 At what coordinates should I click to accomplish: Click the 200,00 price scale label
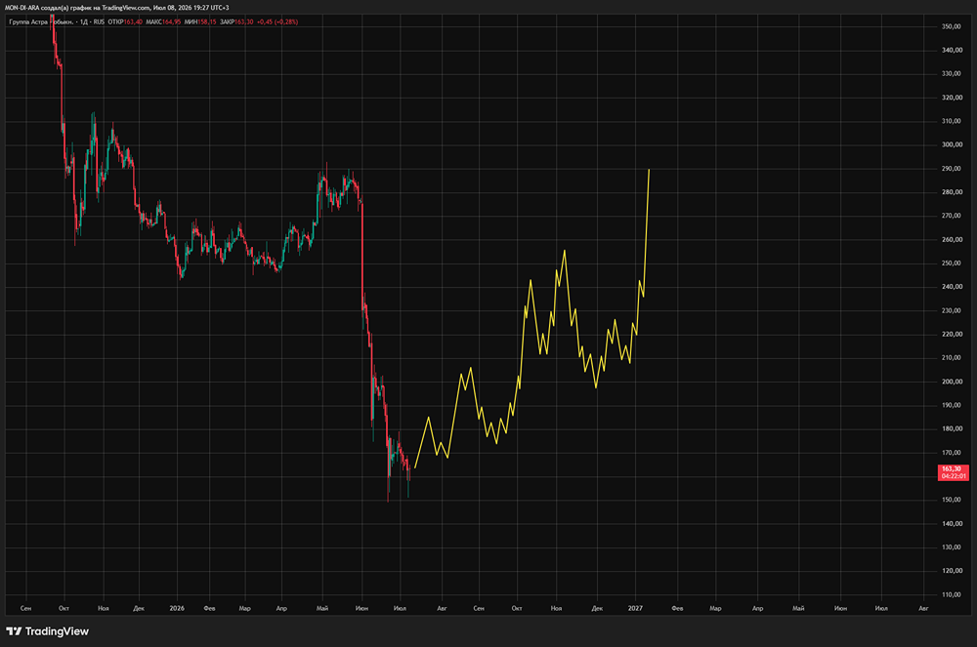coord(952,382)
